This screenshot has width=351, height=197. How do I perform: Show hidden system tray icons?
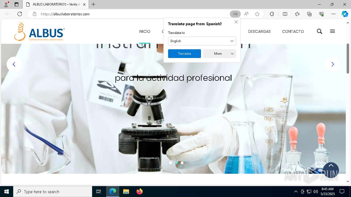click(x=296, y=192)
